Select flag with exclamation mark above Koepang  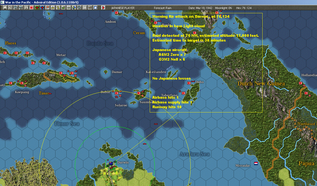click(x=22, y=83)
